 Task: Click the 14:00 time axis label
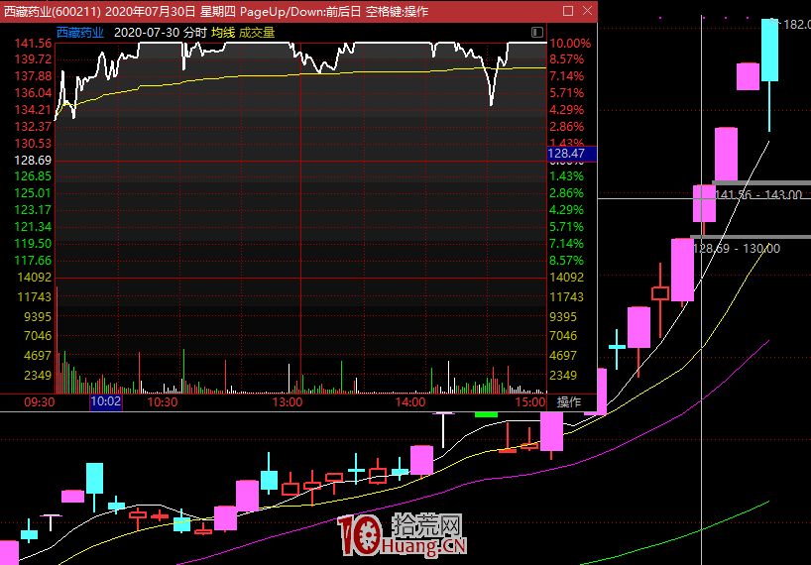[410, 402]
